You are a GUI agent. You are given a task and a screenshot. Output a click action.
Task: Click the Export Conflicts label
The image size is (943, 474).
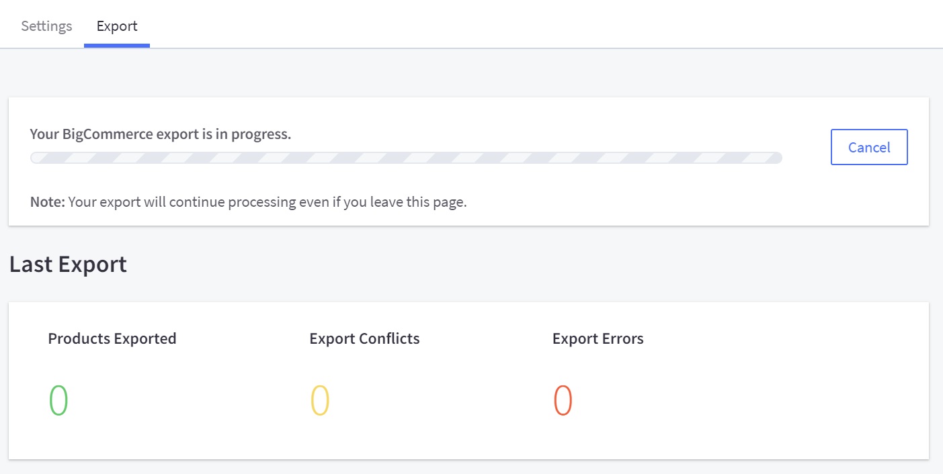tap(364, 338)
